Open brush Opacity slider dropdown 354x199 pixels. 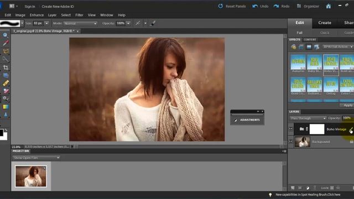point(128,23)
